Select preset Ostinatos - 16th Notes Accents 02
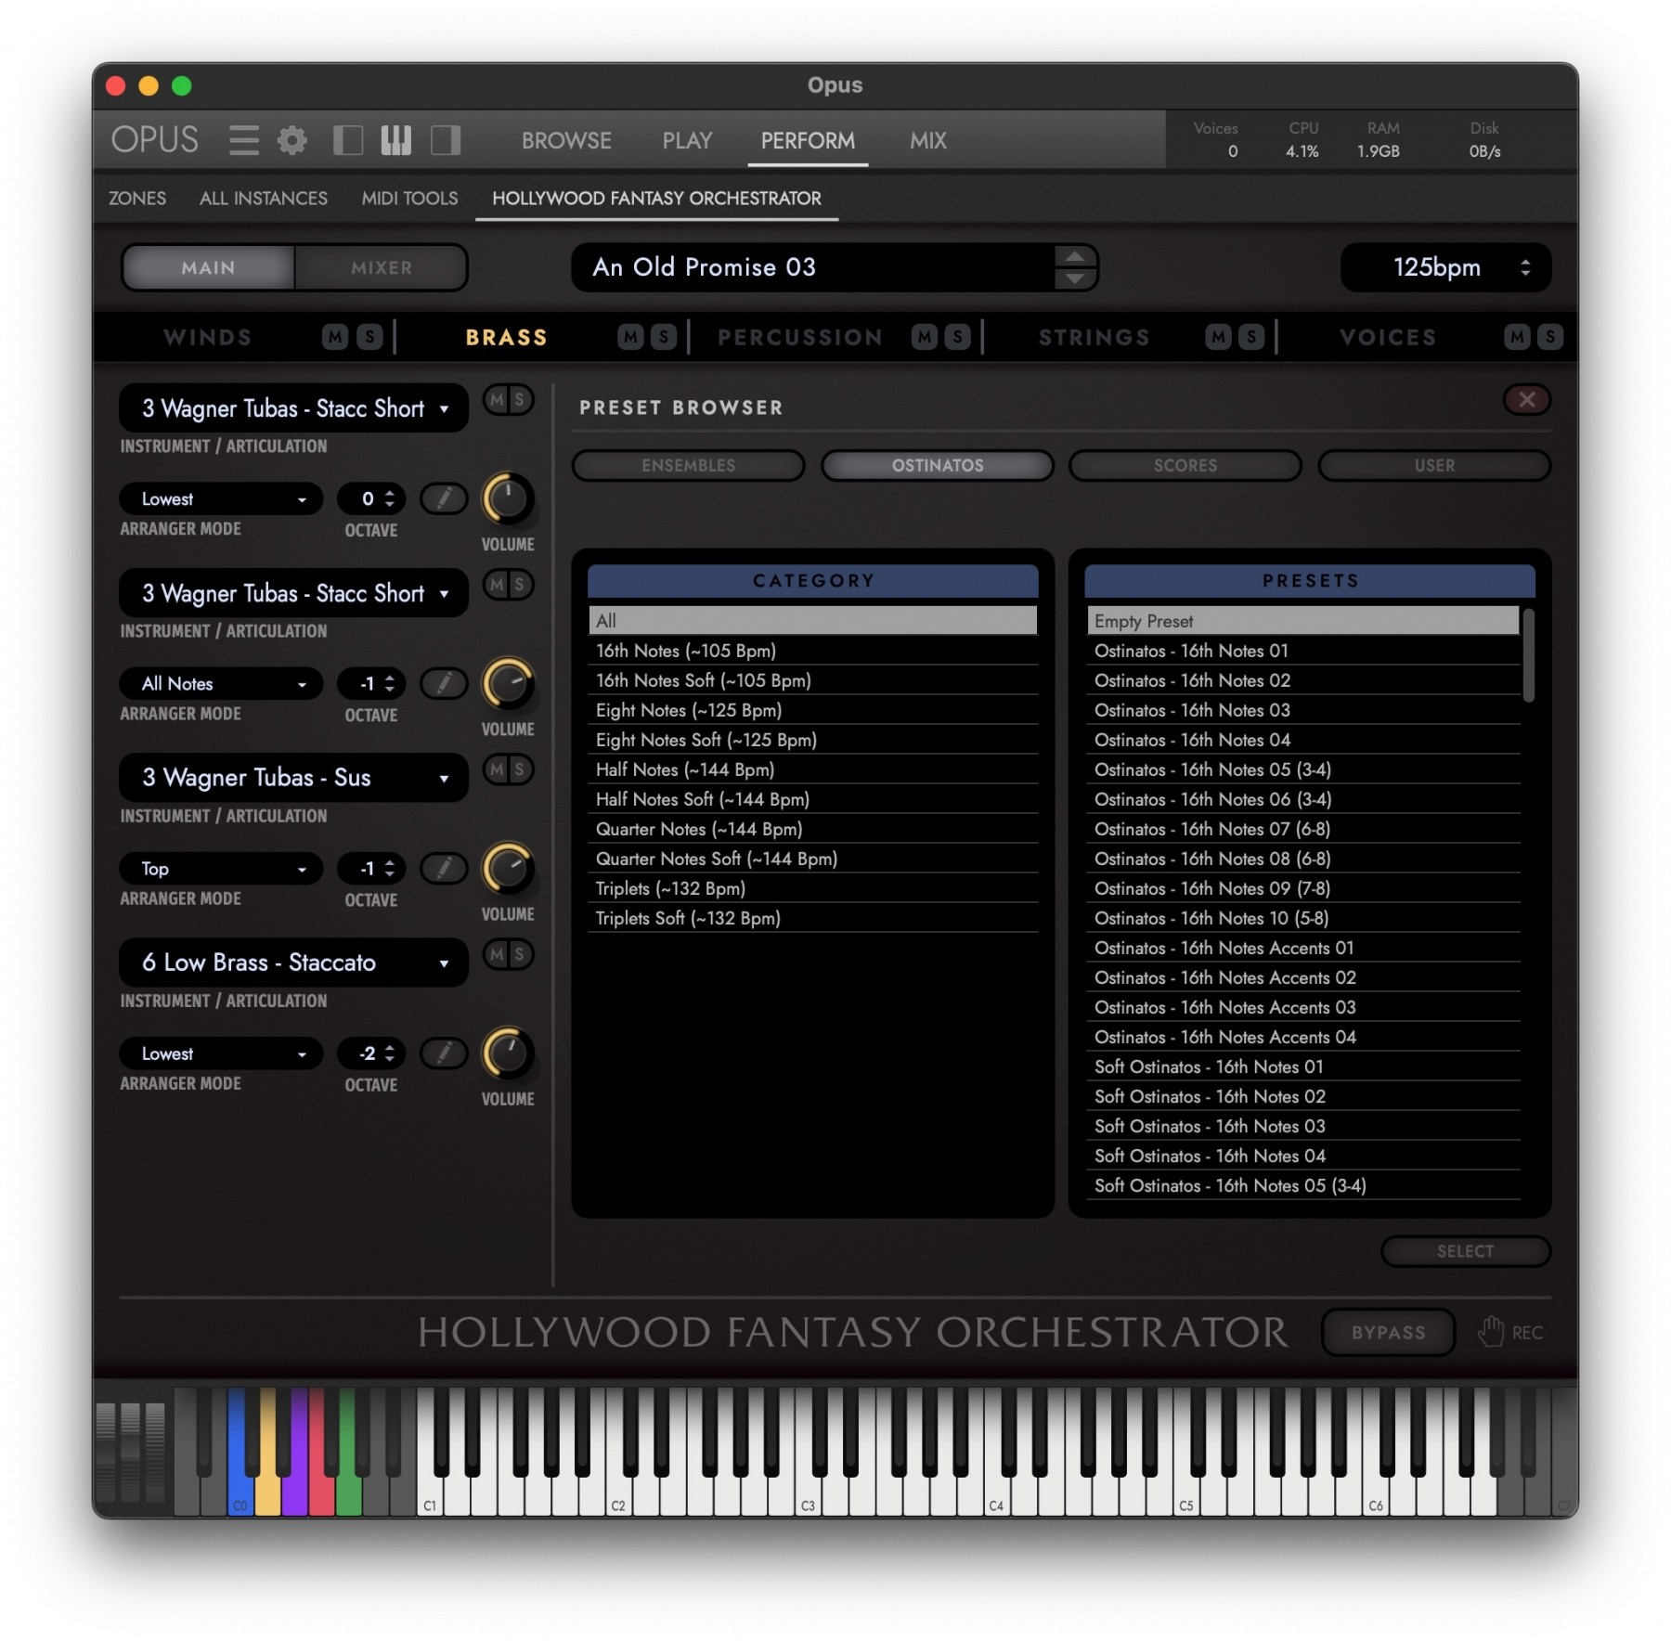The height and width of the screenshot is (1641, 1671). tap(1303, 977)
